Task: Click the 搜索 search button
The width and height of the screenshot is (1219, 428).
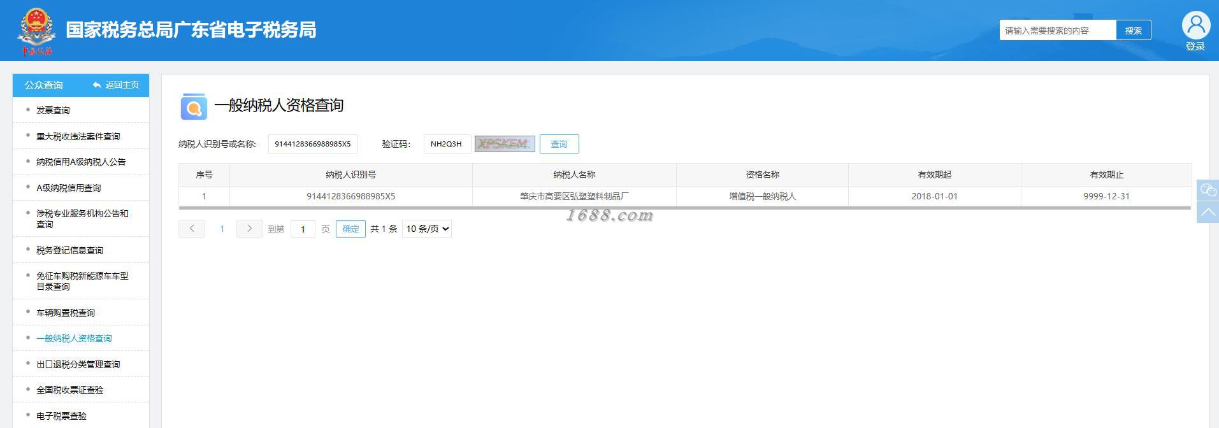Action: click(1134, 30)
